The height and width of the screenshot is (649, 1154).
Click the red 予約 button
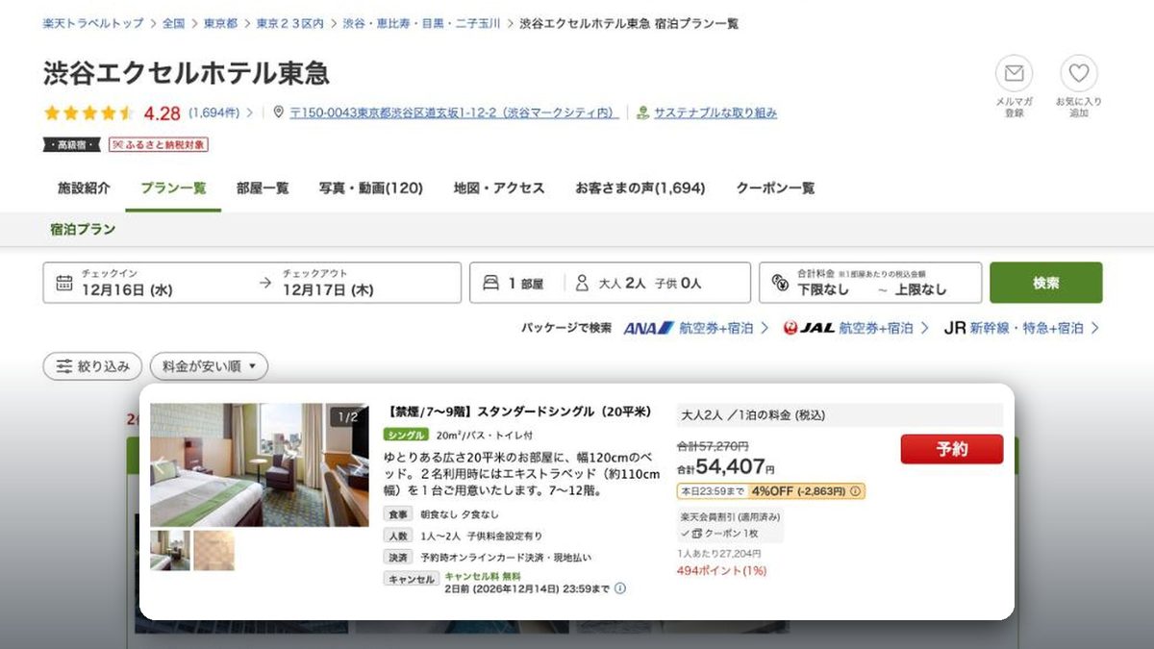coord(952,449)
